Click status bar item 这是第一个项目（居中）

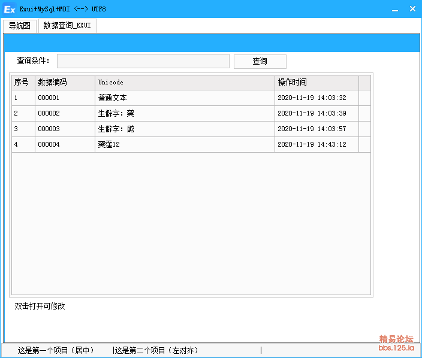(x=56, y=350)
